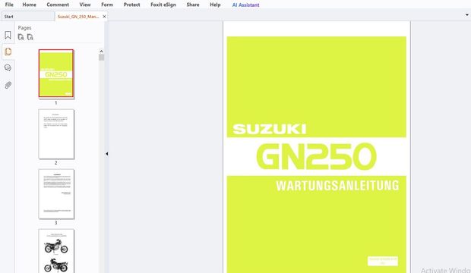Switch to the View ribbon tab
The height and width of the screenshot is (273, 471).
(x=85, y=5)
